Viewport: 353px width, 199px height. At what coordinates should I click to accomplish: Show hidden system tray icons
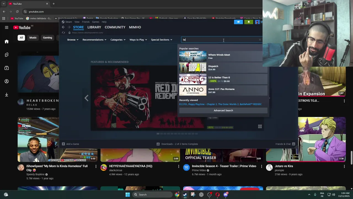[309, 195]
